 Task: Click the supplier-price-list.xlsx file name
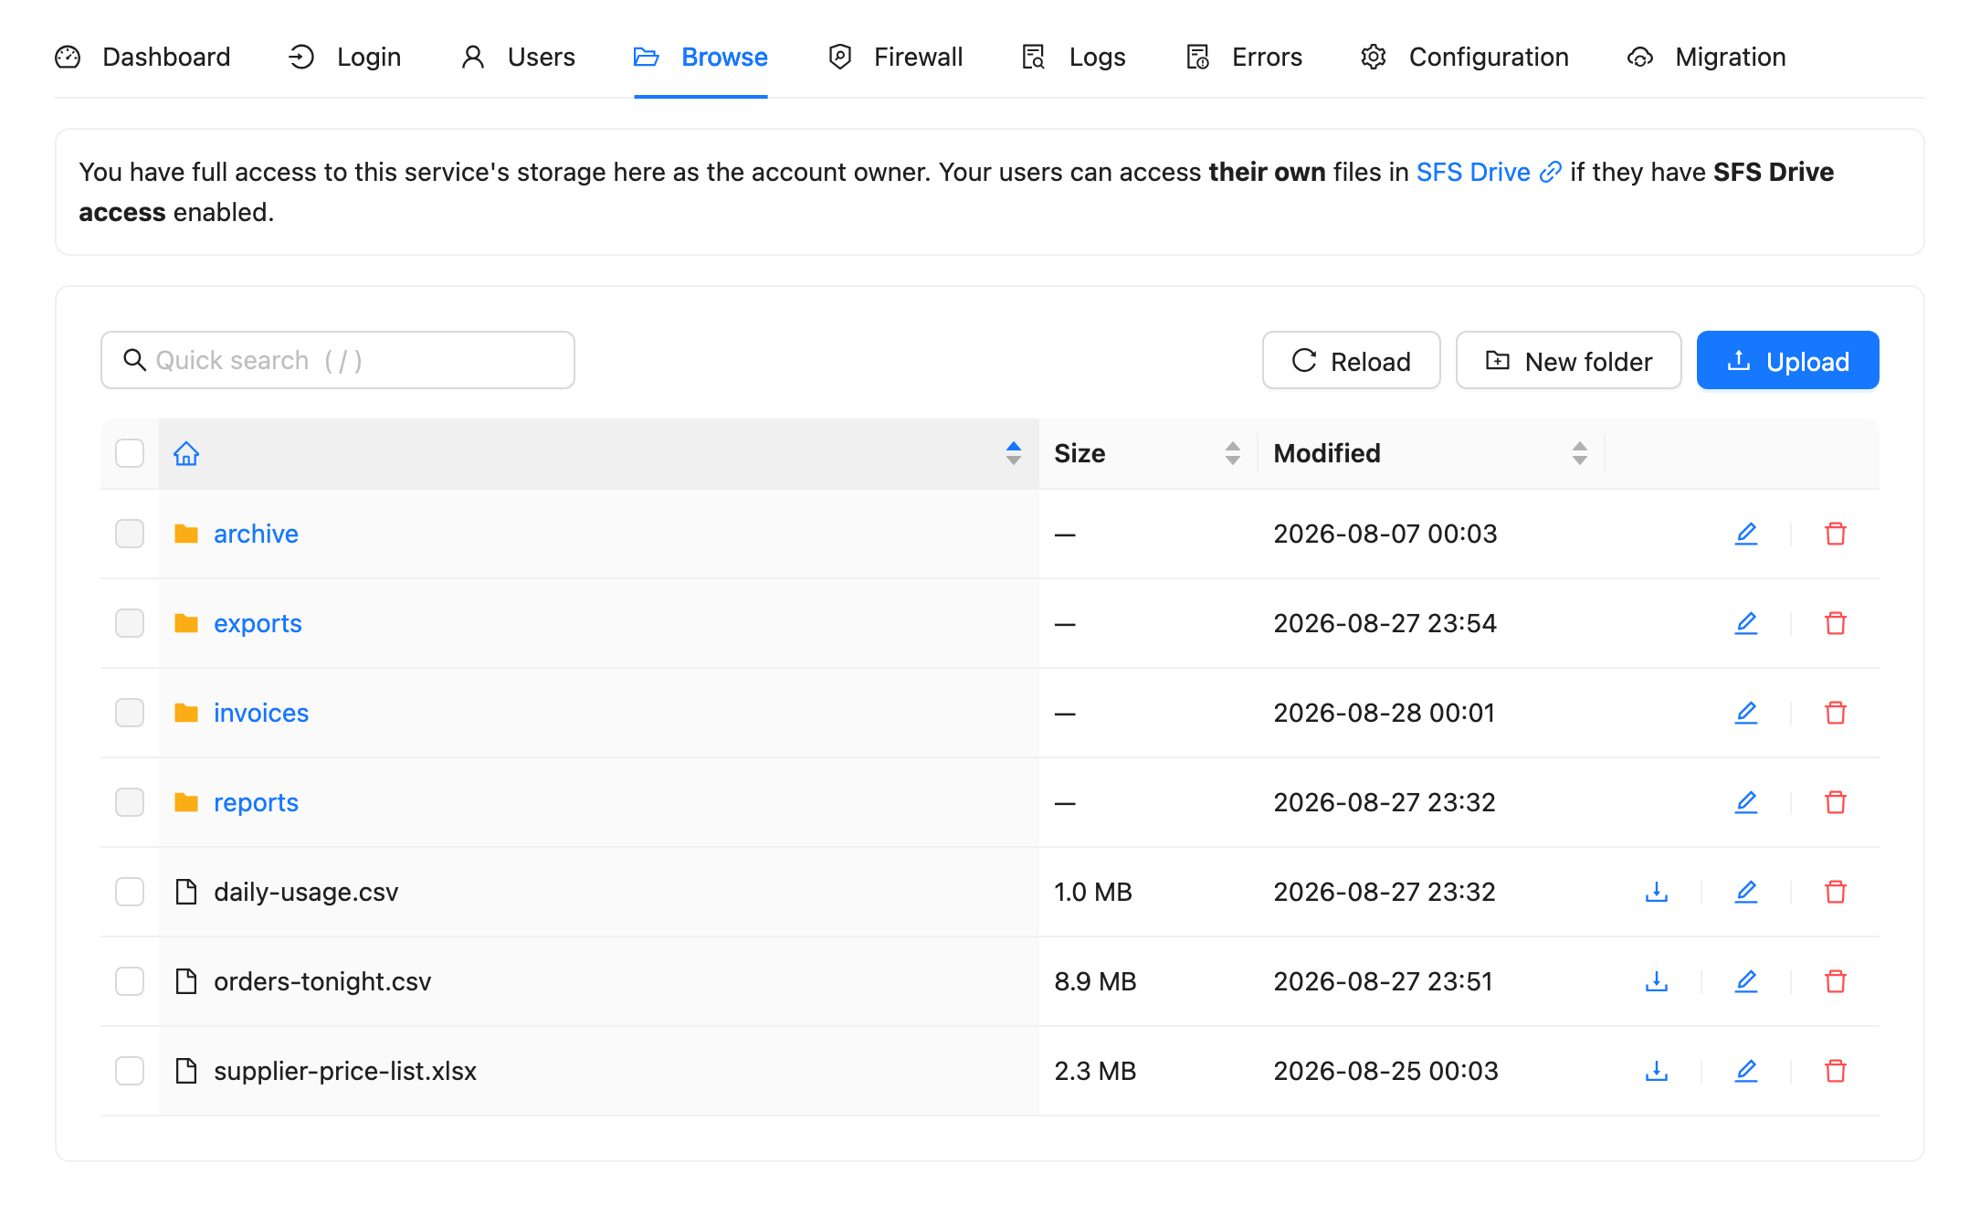click(345, 1071)
